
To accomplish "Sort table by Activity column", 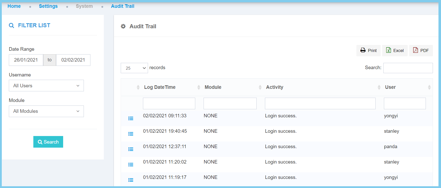I will point(275,87).
